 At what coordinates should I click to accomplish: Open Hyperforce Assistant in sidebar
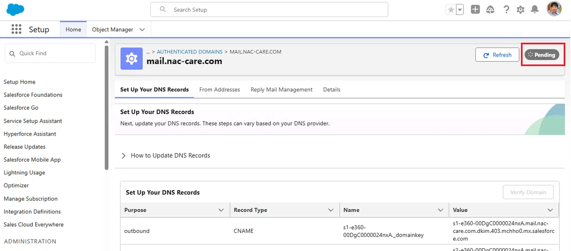click(30, 134)
